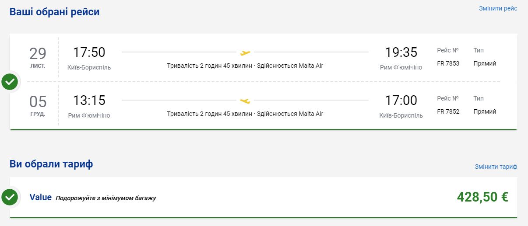Viewport: 528px width, 226px height.
Task: Click the green checkmark beside the selected flights
Action: pyautogui.click(x=10, y=82)
